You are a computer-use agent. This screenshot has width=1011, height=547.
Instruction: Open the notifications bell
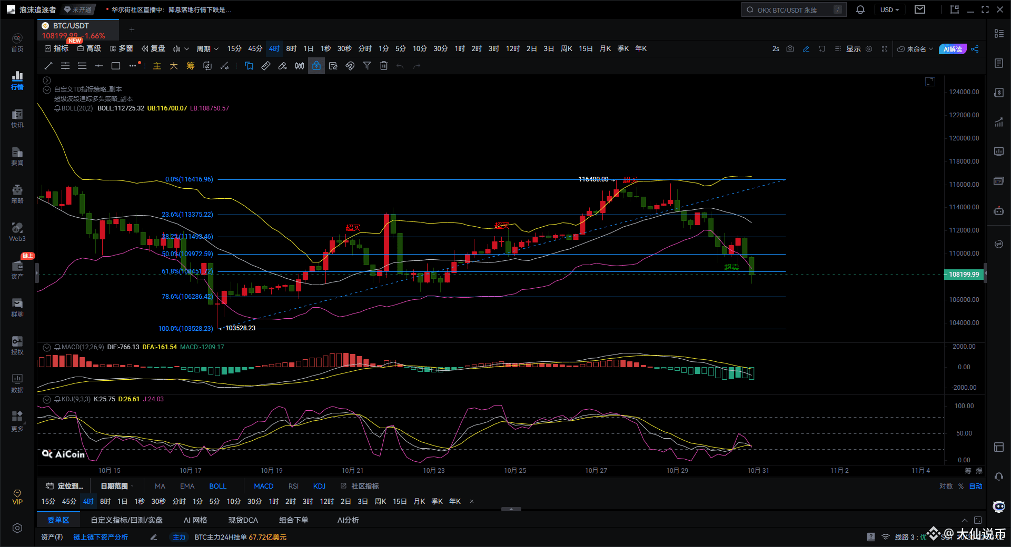click(860, 10)
